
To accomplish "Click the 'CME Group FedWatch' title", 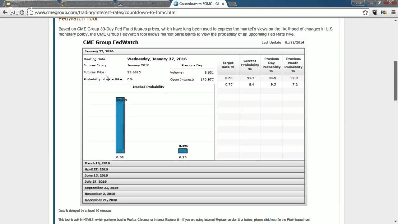I will 111,42.
